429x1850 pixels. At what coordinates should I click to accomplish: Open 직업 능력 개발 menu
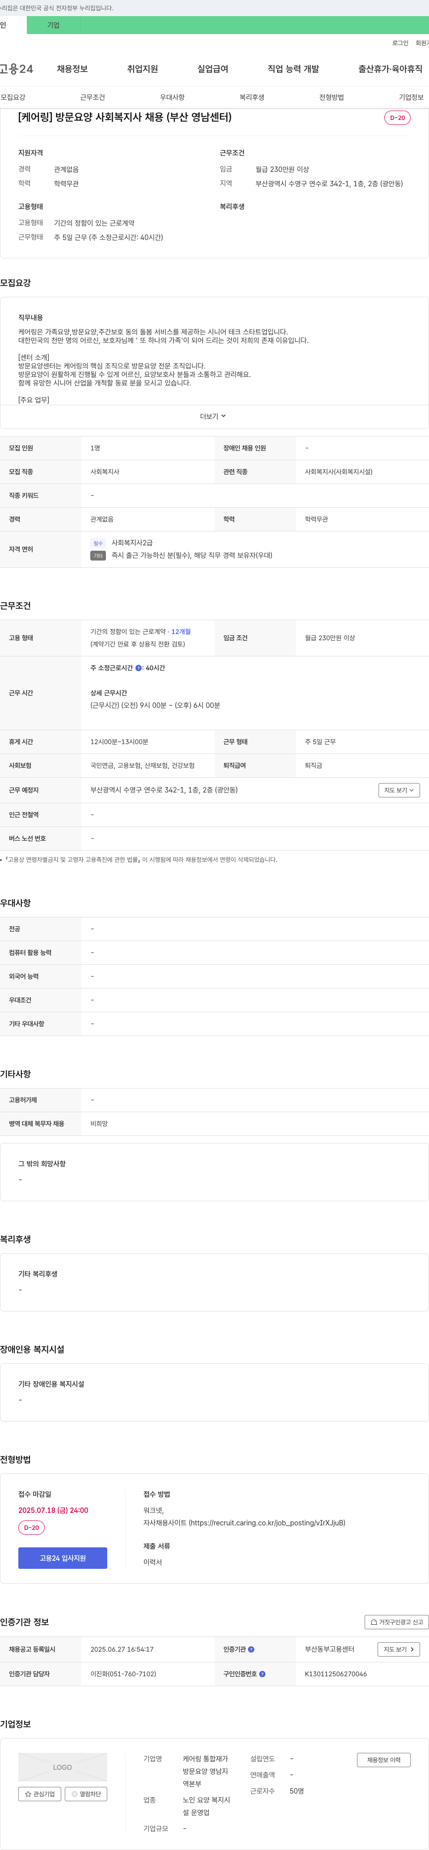tap(294, 69)
